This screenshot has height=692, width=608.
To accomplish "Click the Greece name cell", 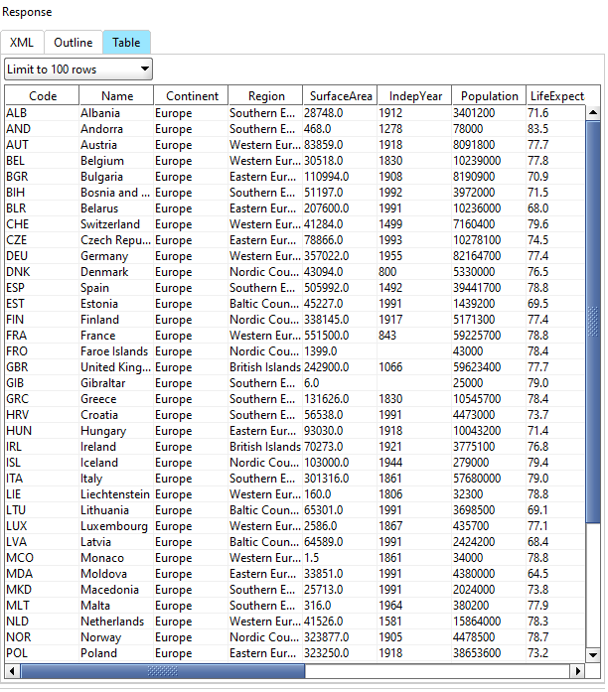I will 116,399.
